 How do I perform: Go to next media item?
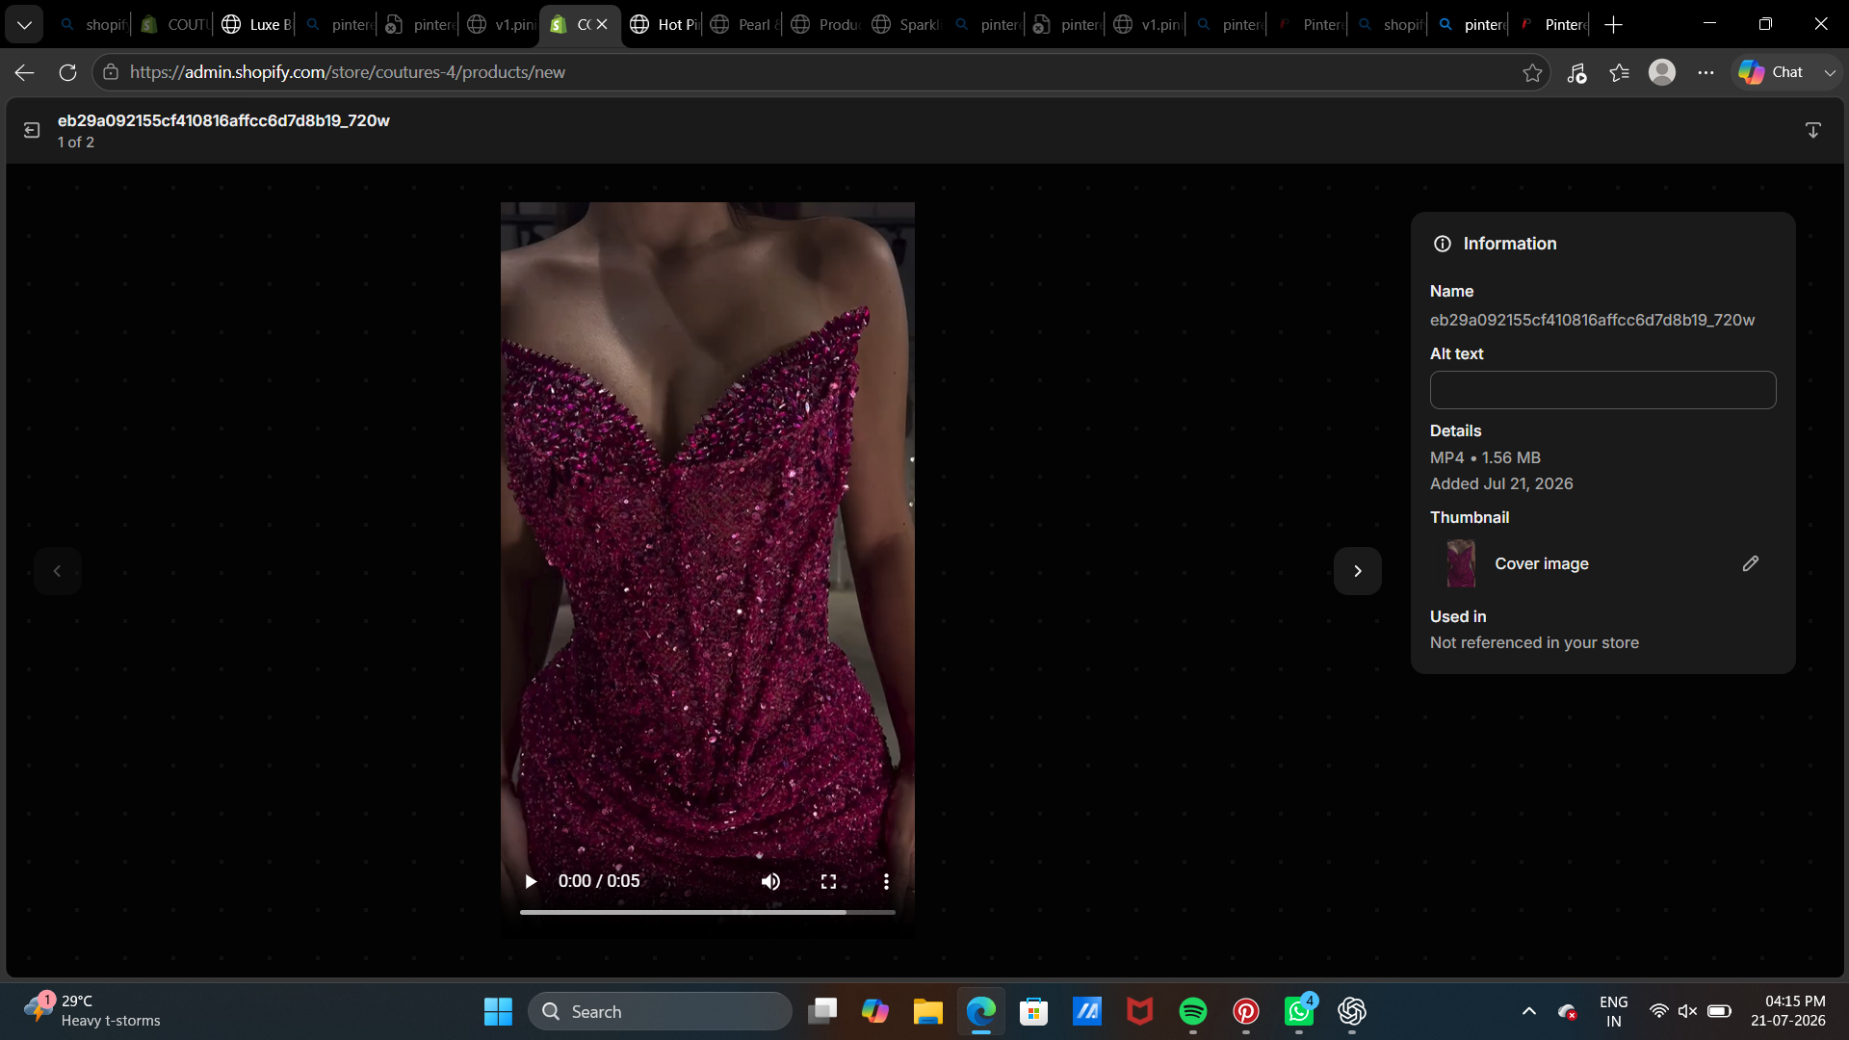pyautogui.click(x=1358, y=571)
